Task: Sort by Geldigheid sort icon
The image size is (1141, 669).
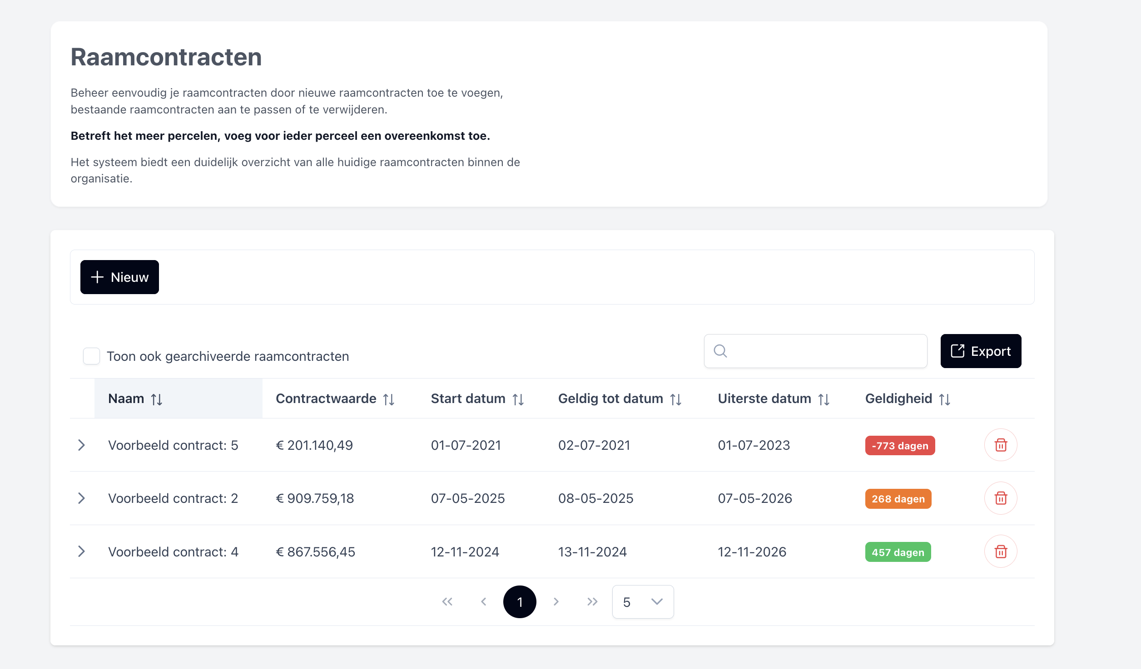Action: coord(945,399)
